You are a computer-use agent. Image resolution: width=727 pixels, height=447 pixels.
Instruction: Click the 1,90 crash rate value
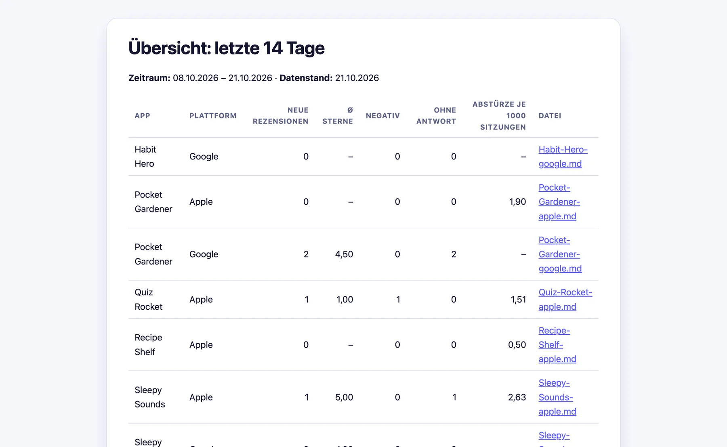pos(517,201)
